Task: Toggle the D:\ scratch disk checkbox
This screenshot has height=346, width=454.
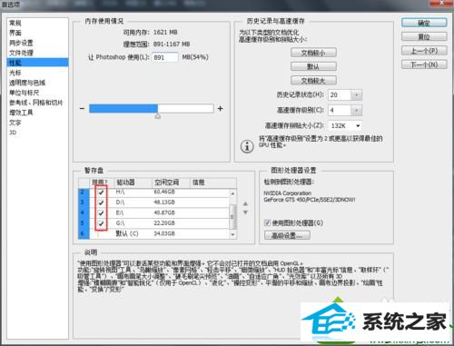Action: tap(101, 203)
